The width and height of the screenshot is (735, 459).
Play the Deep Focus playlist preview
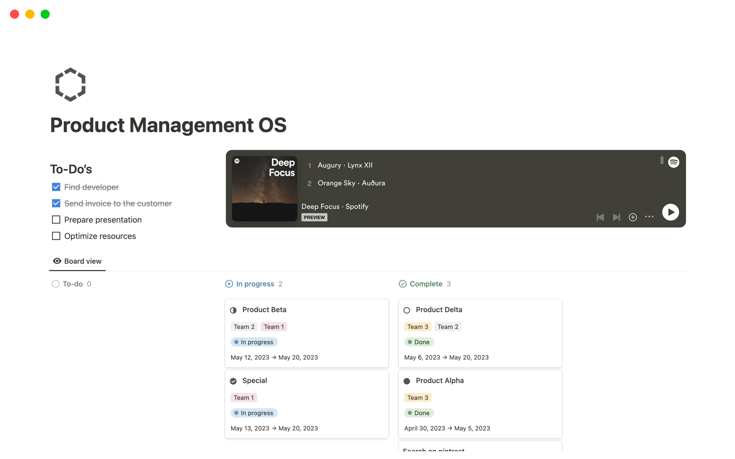tap(670, 212)
